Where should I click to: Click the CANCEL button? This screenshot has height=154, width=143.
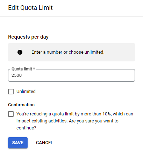pyautogui.click(x=44, y=143)
